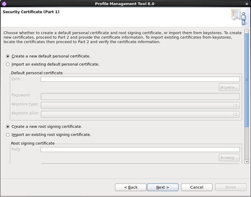Image resolution: width=251 pixels, height=197 pixels.
Task: Proceed with the Next button
Action: (162, 187)
